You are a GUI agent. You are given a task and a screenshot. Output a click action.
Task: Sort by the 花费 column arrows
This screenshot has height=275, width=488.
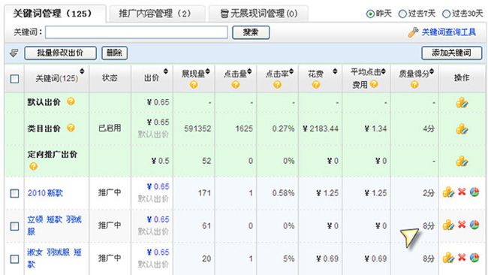point(335,71)
